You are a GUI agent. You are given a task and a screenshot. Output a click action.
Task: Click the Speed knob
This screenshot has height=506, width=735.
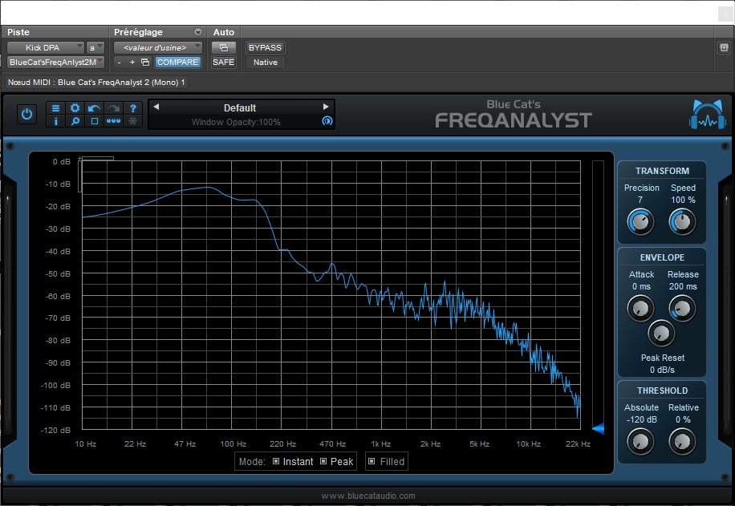pyautogui.click(x=682, y=222)
